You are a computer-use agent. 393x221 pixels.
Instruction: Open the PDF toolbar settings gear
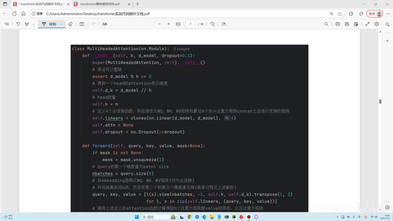click(x=377, y=24)
